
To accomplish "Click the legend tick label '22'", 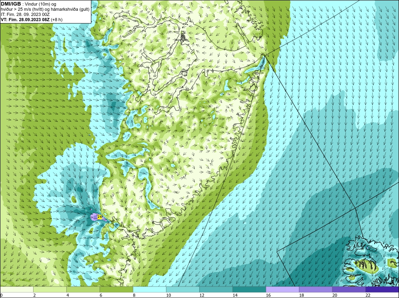I will (368, 295).
